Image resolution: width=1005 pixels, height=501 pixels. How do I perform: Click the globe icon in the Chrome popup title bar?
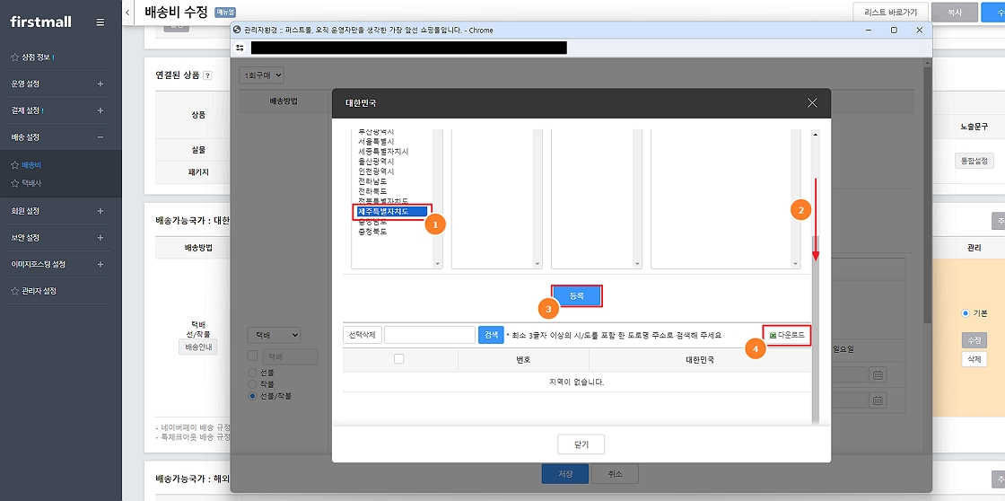(x=237, y=31)
